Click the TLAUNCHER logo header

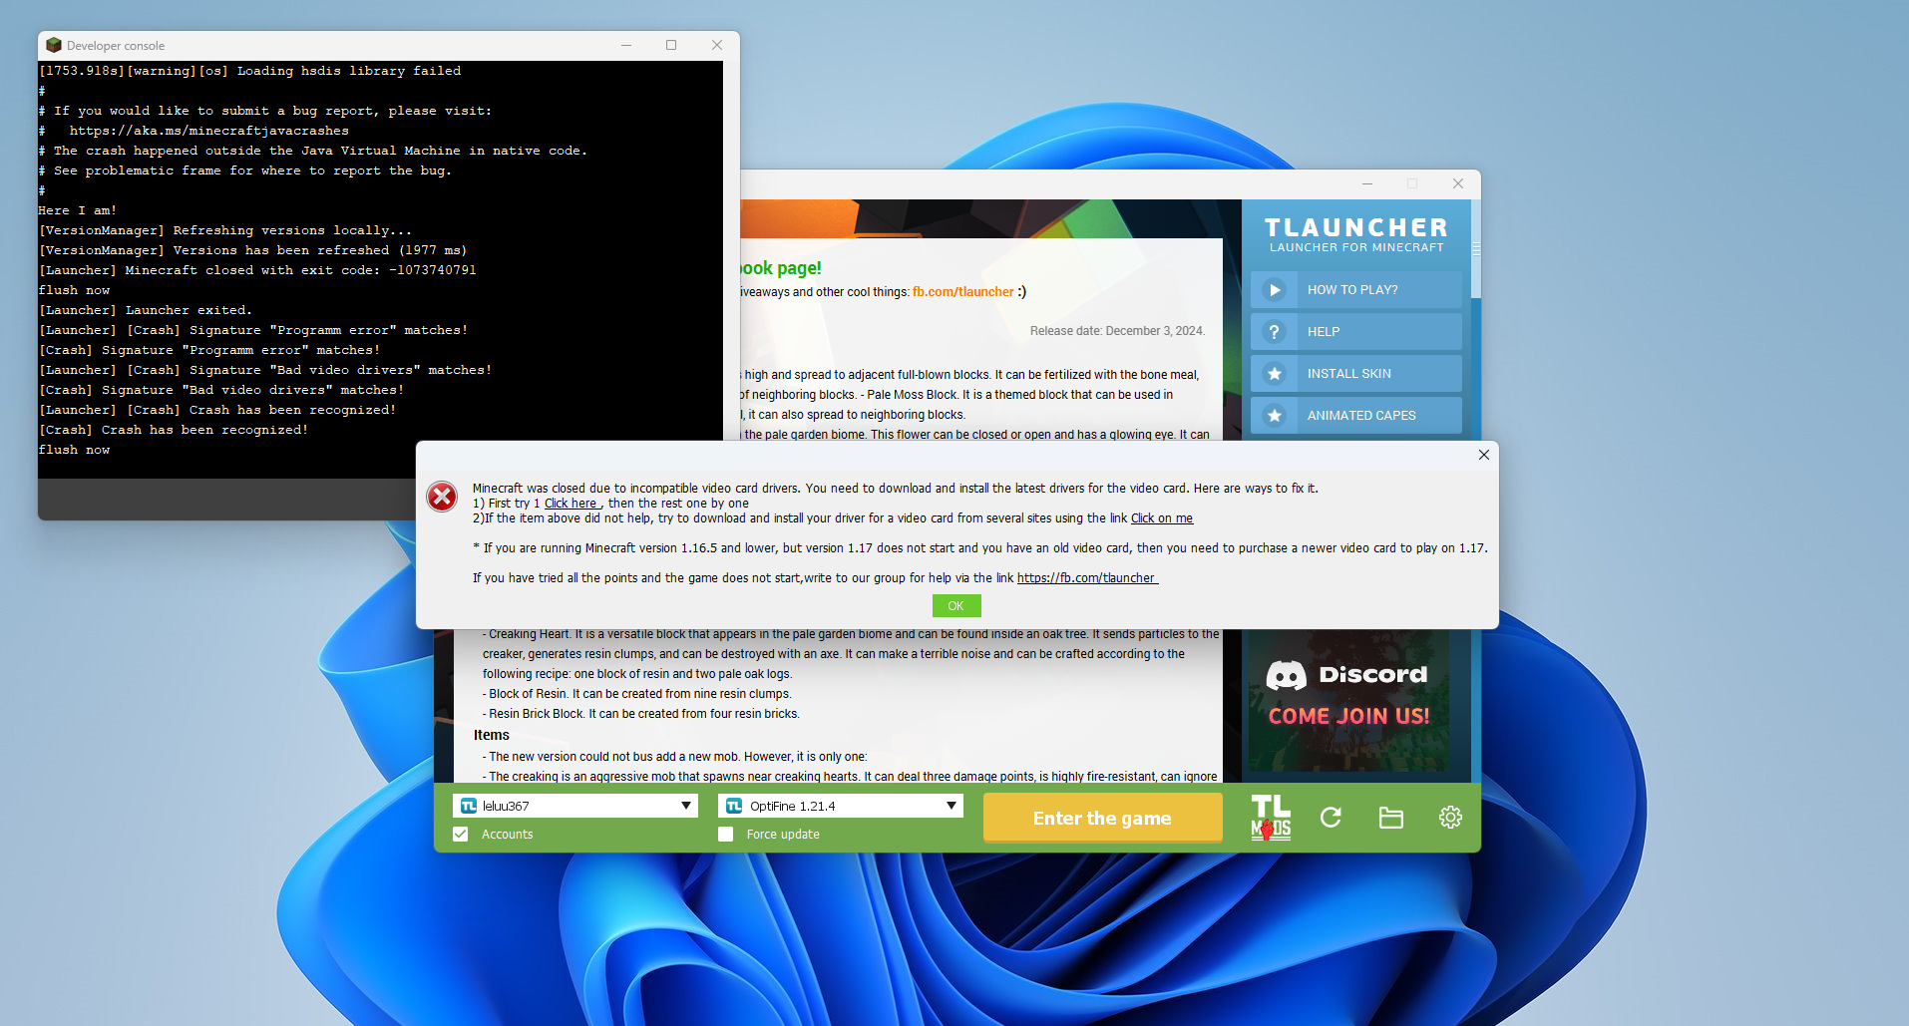[1356, 227]
